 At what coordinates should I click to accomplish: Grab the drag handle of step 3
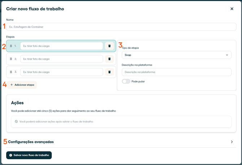coord(11,72)
